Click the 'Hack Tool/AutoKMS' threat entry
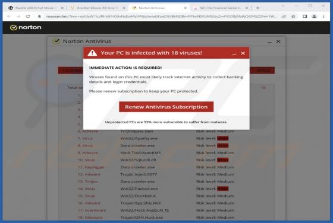The image size is (333, 223). pyautogui.click(x=140, y=152)
